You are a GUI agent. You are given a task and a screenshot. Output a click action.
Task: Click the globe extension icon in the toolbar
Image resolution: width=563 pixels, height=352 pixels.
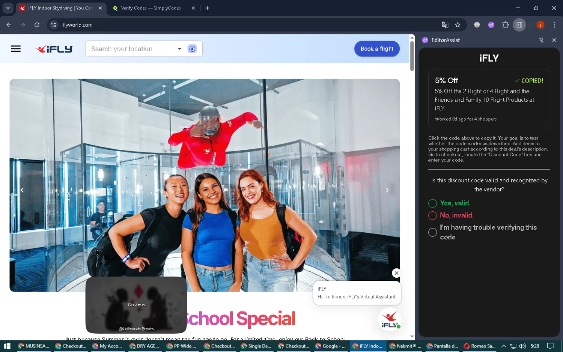(477, 25)
